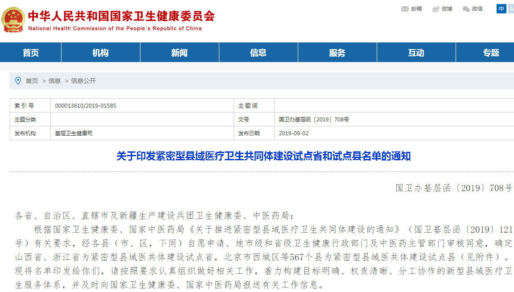Viewport: 514px width, 292px height.
Task: Click the national emblem logo
Action: tap(13, 20)
